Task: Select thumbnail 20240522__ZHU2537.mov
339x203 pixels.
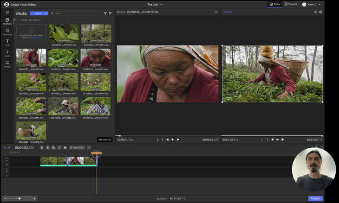Action: click(64, 33)
